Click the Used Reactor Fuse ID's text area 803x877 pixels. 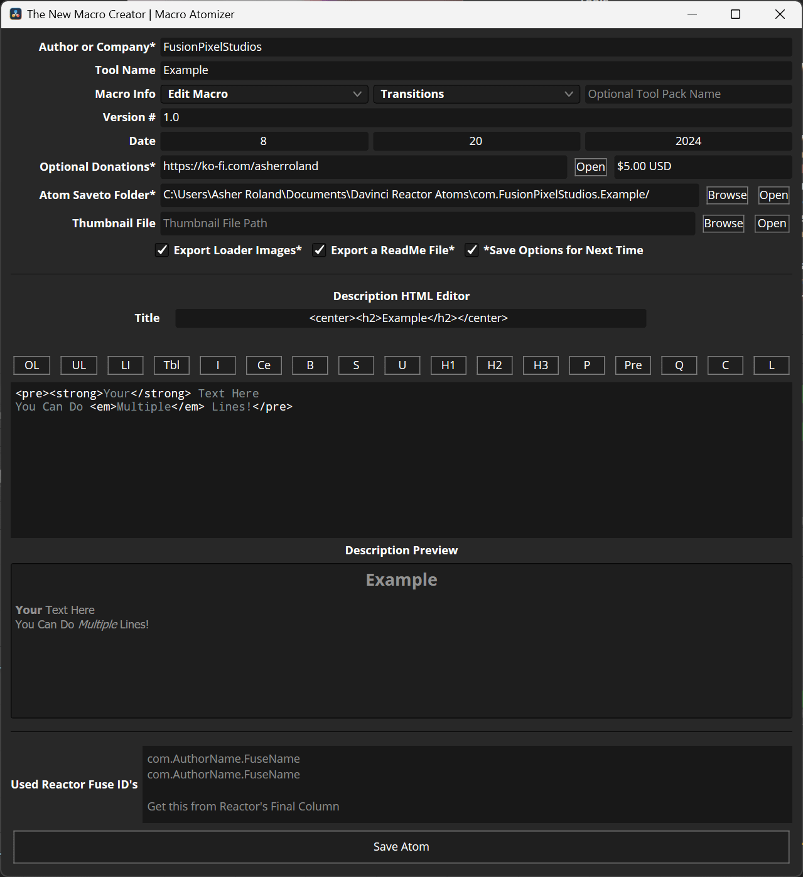466,784
